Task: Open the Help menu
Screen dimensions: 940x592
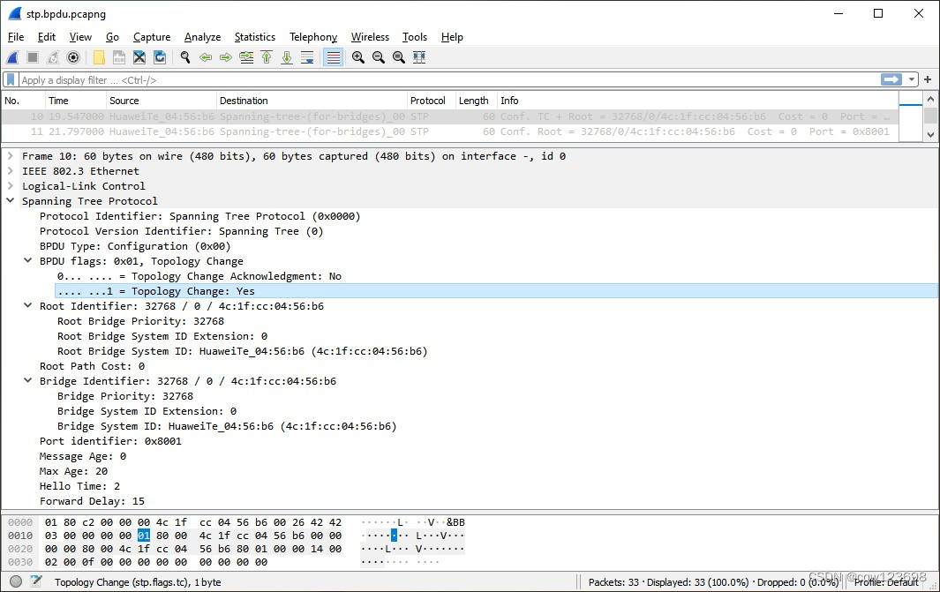Action: point(452,37)
